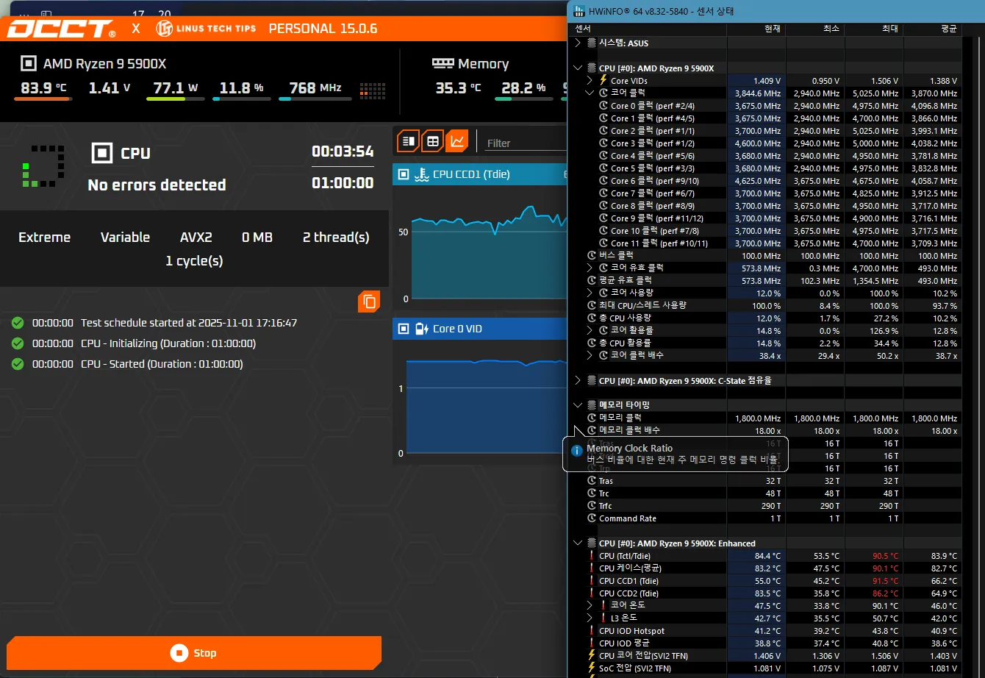
Task: Expand the 코어 활용률 row
Action: (x=590, y=331)
